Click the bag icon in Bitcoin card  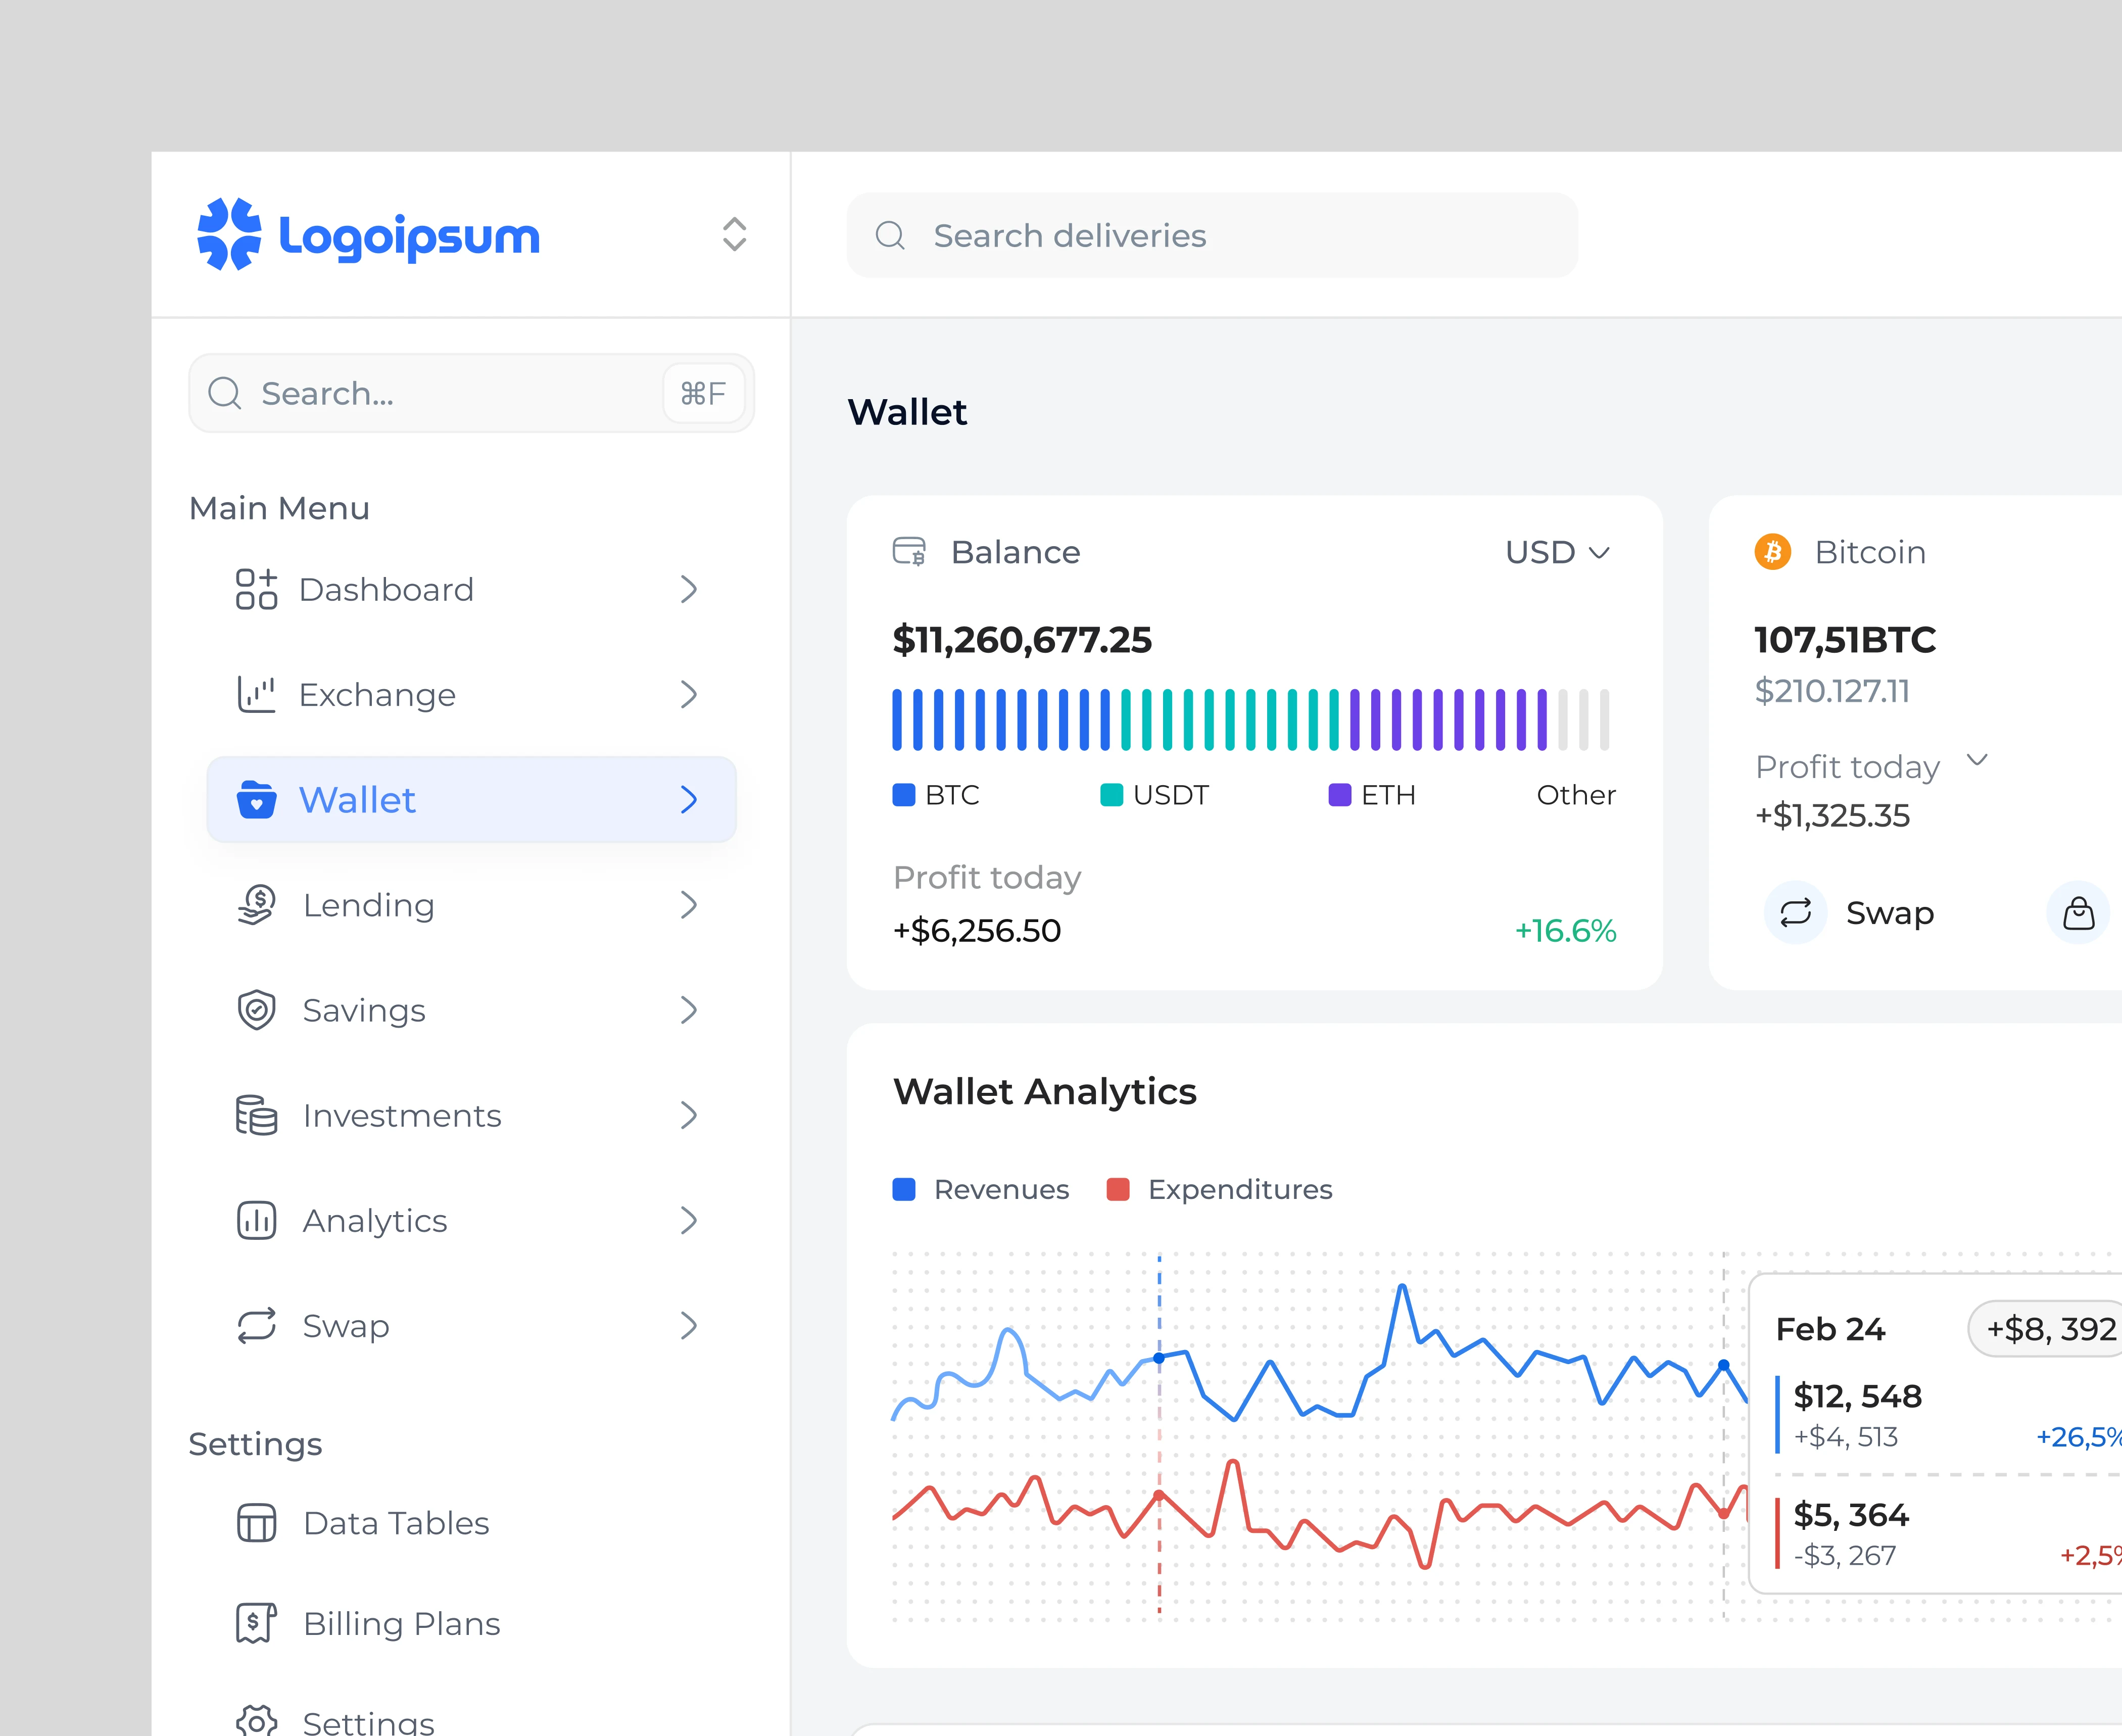pyautogui.click(x=2079, y=912)
